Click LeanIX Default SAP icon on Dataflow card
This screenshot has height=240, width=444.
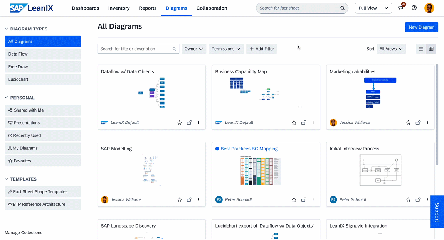(x=104, y=122)
